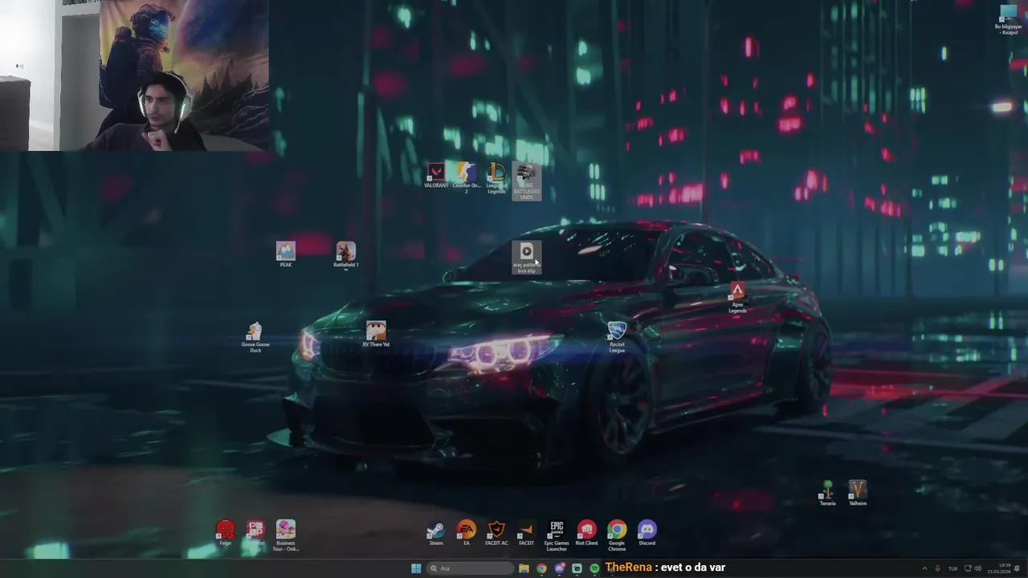Click the taskbar Ara search box
The height and width of the screenshot is (578, 1028).
click(471, 568)
